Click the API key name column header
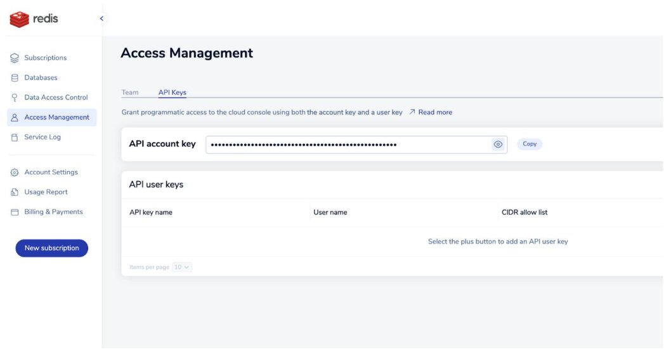 click(x=151, y=212)
